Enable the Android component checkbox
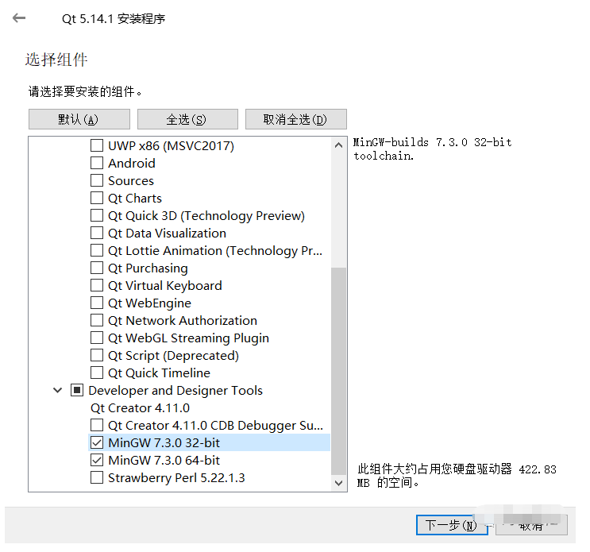 click(x=97, y=163)
